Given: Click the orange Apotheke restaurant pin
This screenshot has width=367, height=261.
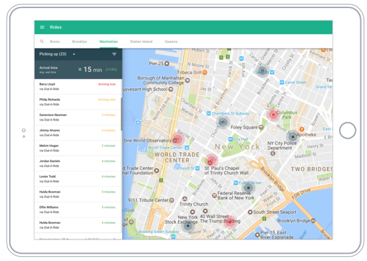Looking at the screenshot, I should point(302,129).
